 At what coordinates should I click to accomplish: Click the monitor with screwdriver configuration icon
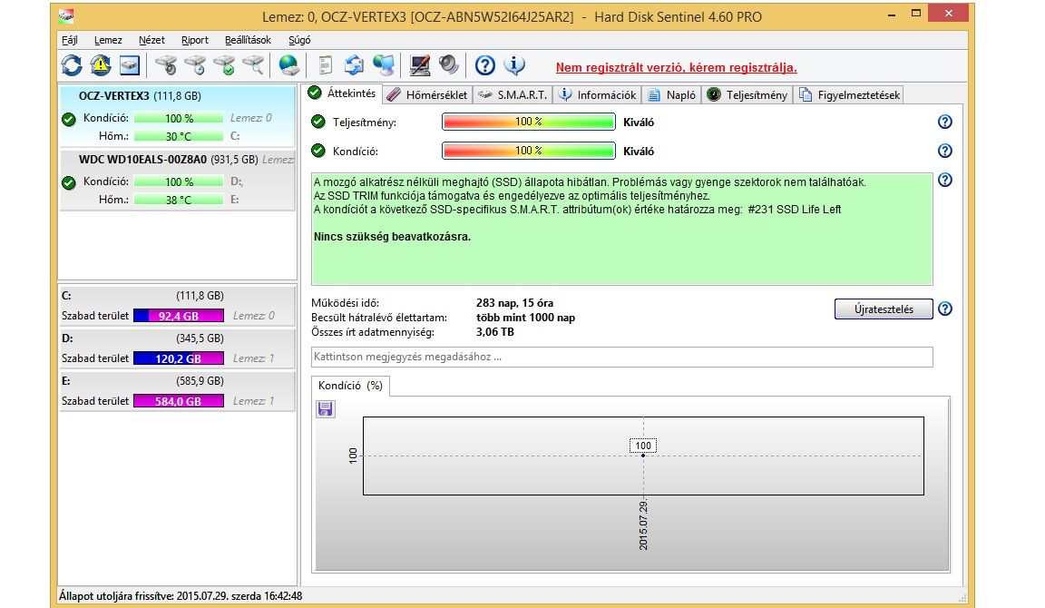[419, 65]
